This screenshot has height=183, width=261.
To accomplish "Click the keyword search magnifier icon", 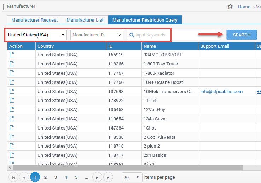I will 132,35.
